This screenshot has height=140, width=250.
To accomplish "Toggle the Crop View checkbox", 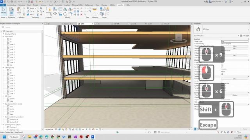I will coord(222,62).
